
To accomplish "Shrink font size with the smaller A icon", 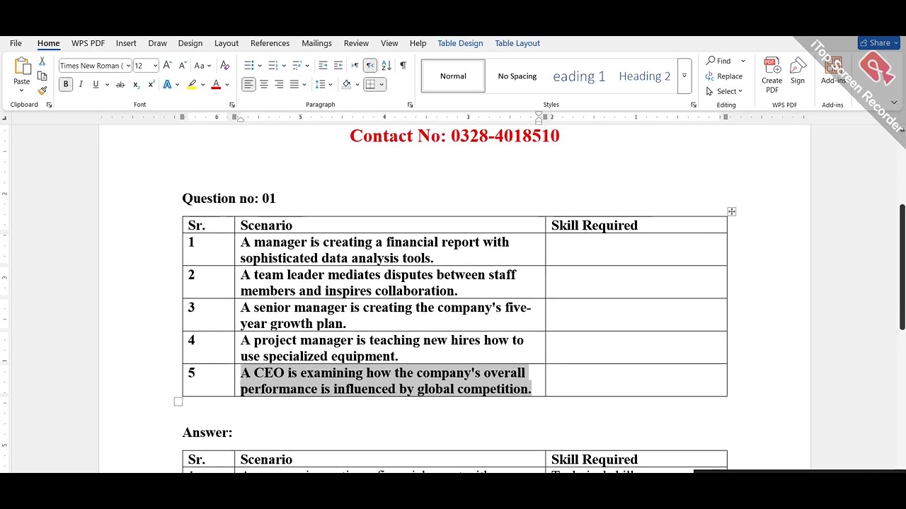I will [x=183, y=66].
